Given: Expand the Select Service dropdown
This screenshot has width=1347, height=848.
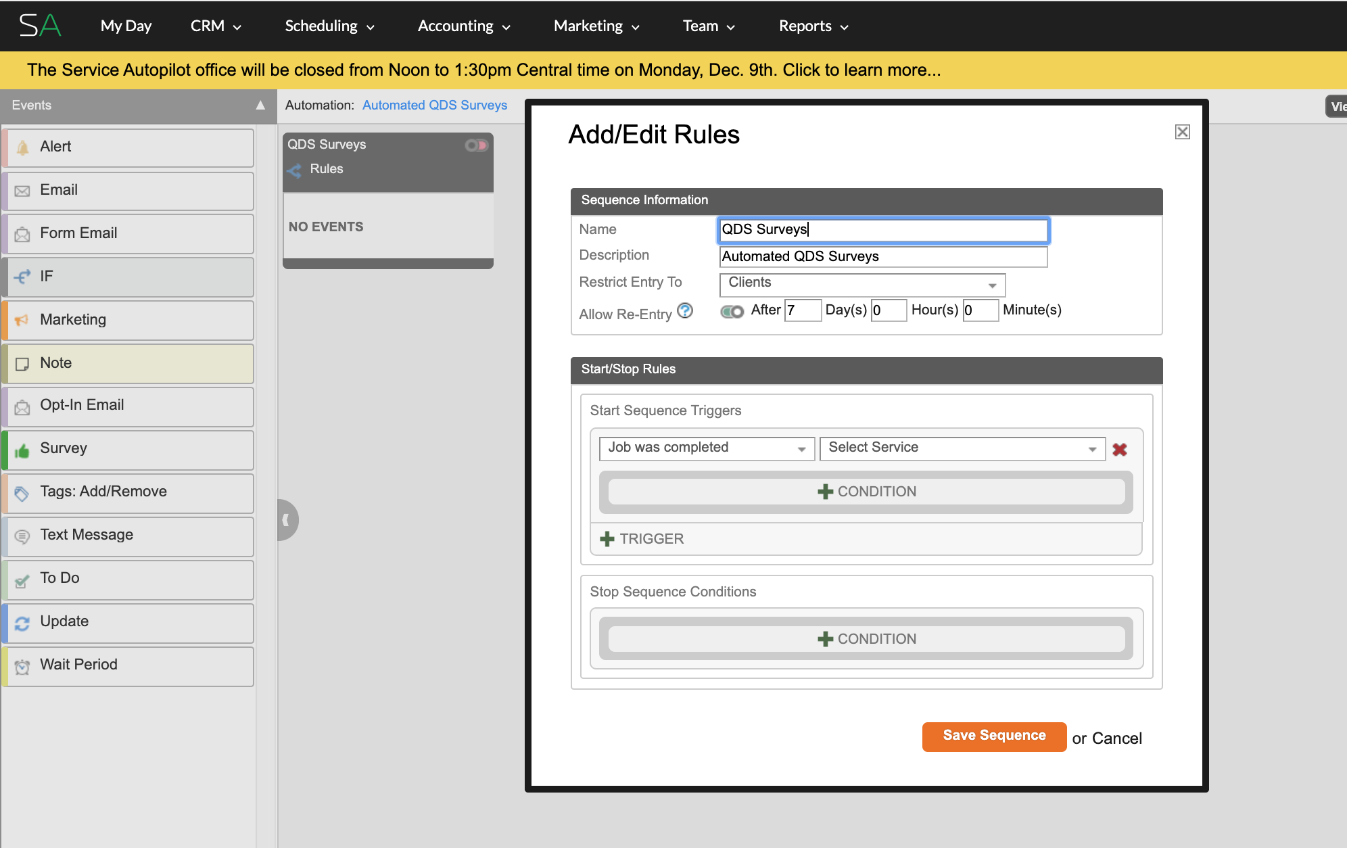Looking at the screenshot, I should [962, 448].
